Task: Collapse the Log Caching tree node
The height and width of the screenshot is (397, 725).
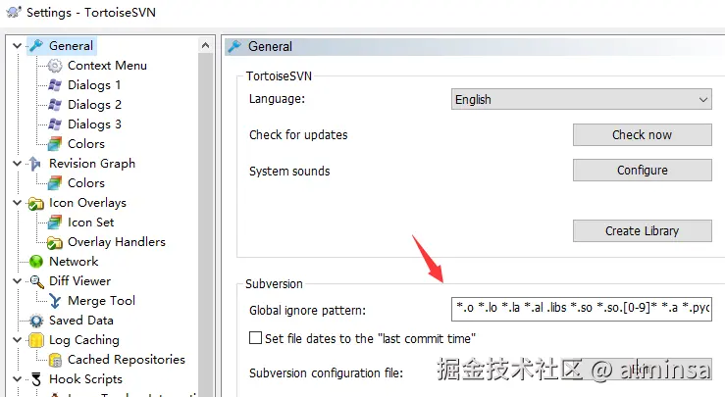Action: pos(17,340)
